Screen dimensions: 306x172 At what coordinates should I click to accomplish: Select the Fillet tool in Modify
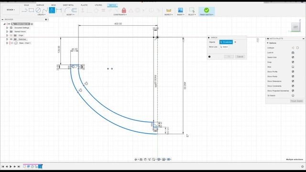67,10
